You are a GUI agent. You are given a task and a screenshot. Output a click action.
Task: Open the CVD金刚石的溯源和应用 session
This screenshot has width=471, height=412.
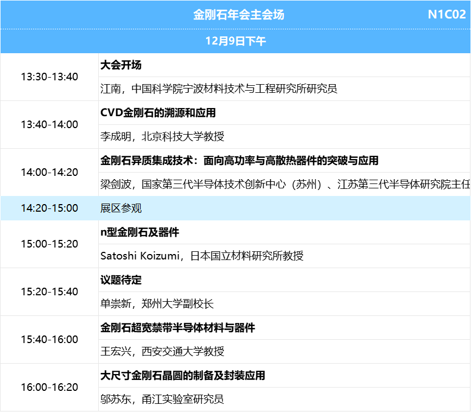pos(158,113)
